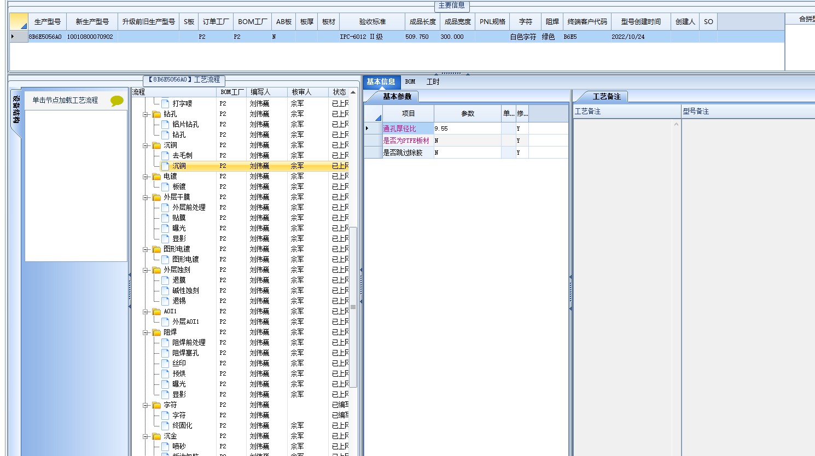The height and width of the screenshot is (456, 815).
Task: Click the 电镀 folder icon
Action: click(156, 177)
